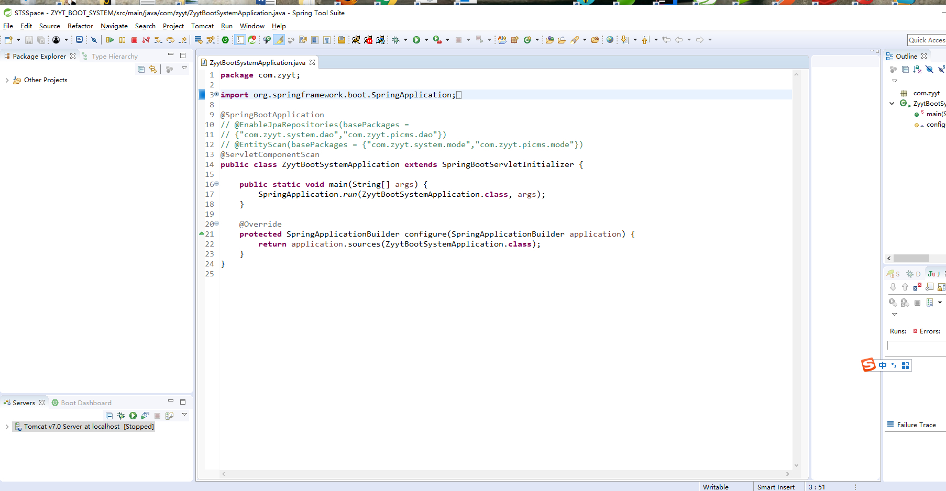Collapse ZyytBootSystemApplication node in Outline

892,104
